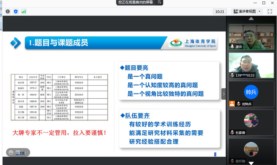This screenshot has width=277, height=165.
Task: Collapse the participant video sidebar chevron
Action: [x=224, y=94]
